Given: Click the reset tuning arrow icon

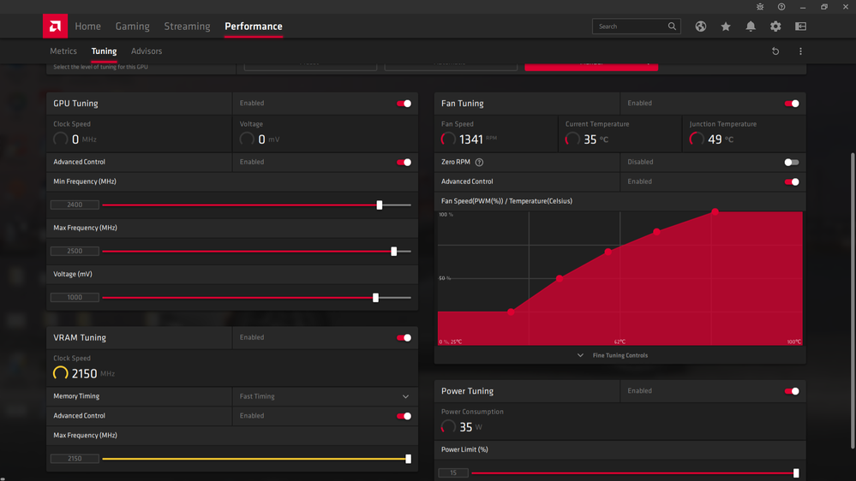Looking at the screenshot, I should pyautogui.click(x=775, y=51).
